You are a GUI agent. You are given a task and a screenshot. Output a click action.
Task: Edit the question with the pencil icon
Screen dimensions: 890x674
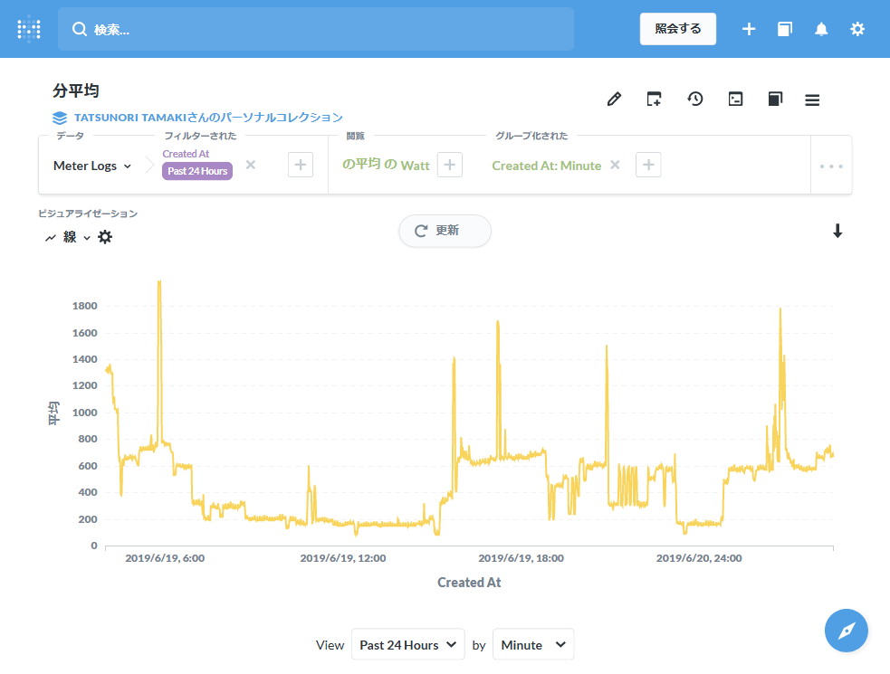(614, 100)
